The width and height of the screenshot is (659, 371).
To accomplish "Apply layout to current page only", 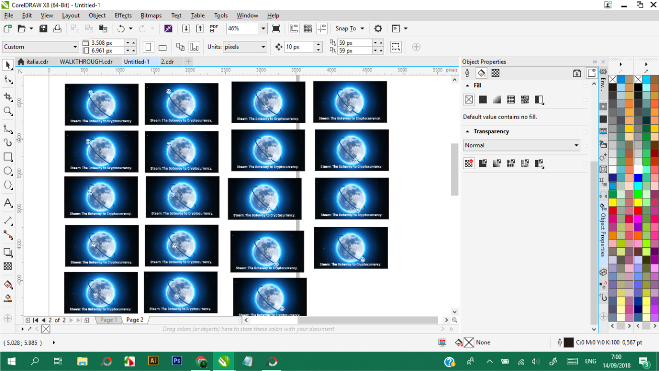I will 195,47.
